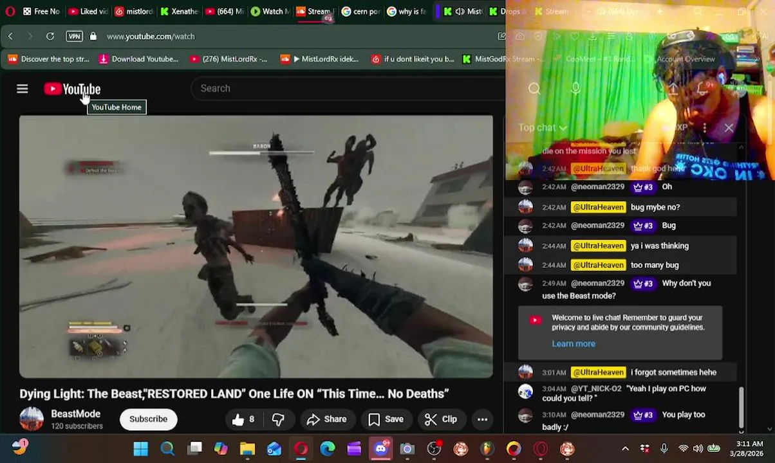Open bookmark 'Discover the top str...'
Image resolution: width=775 pixels, height=463 pixels.
point(49,59)
